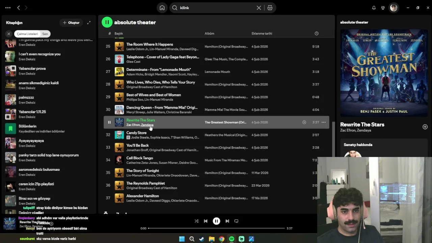Viewport: 432px width, 243px height.
Task: Seek using the playback progress bar
Action: 216,228
